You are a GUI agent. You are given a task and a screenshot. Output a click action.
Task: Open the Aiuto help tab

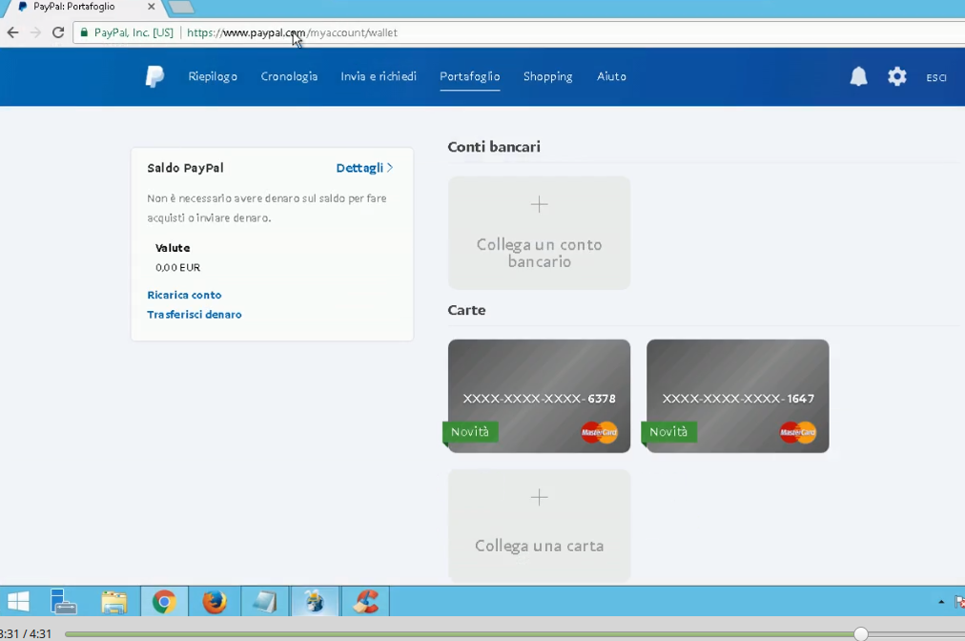tap(612, 76)
